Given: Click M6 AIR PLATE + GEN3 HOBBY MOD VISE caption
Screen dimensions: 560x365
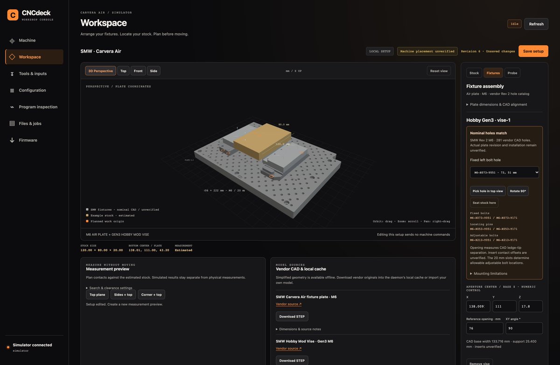Looking at the screenshot, I should 118,235.
